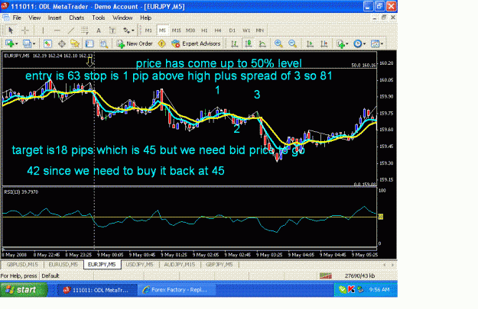Click the connection status bars icon
Screen dimensions: 478x309
[x=326, y=276]
